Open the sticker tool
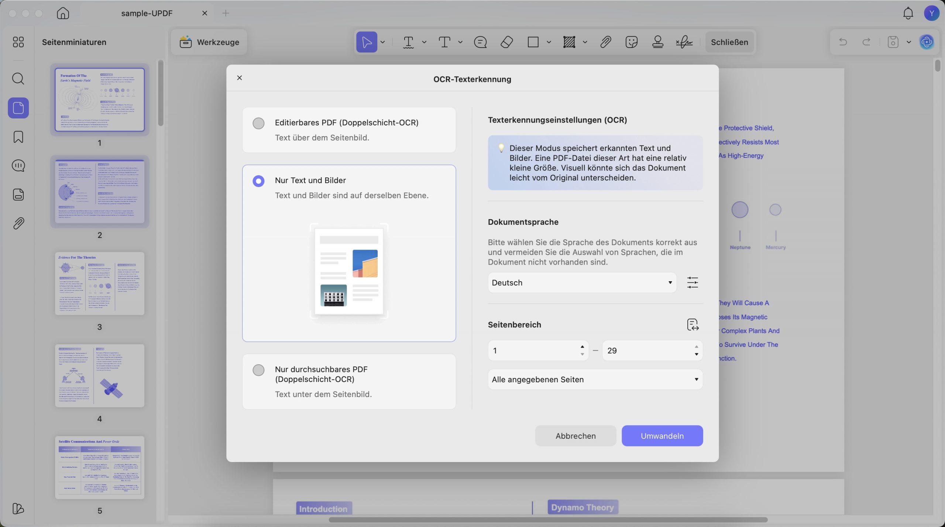 pyautogui.click(x=632, y=42)
